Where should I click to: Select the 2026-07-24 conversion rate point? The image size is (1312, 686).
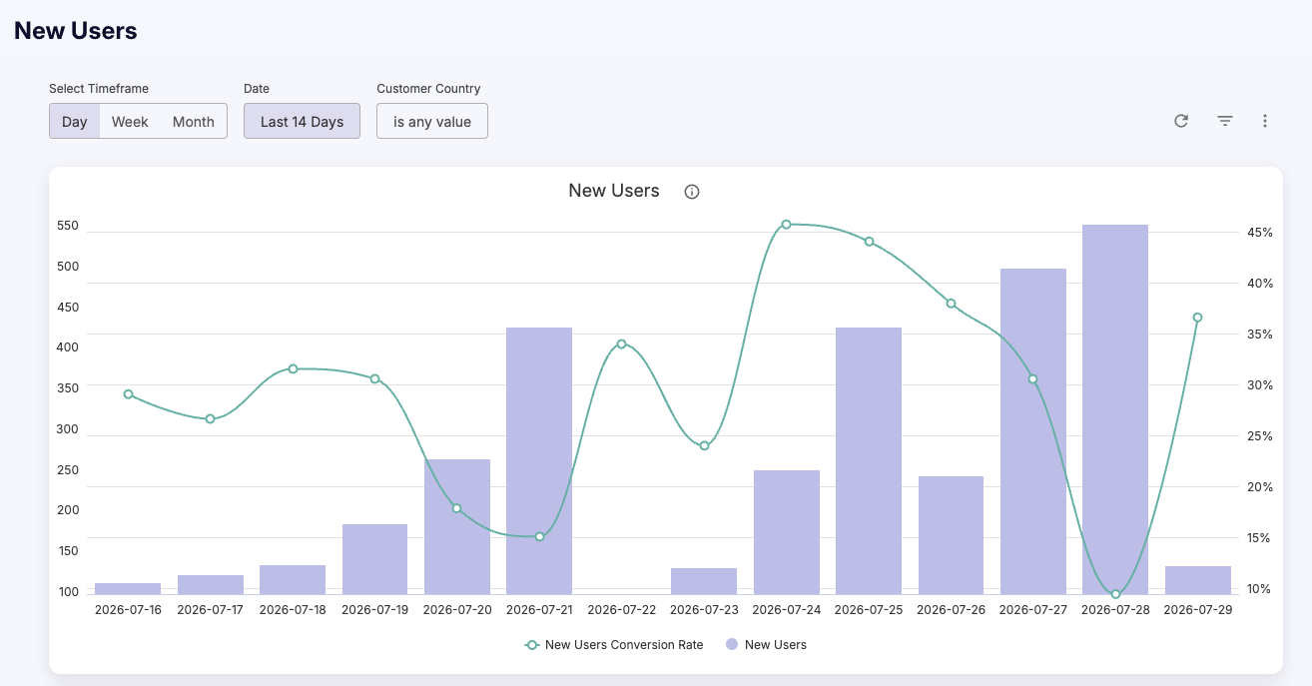pyautogui.click(x=786, y=225)
